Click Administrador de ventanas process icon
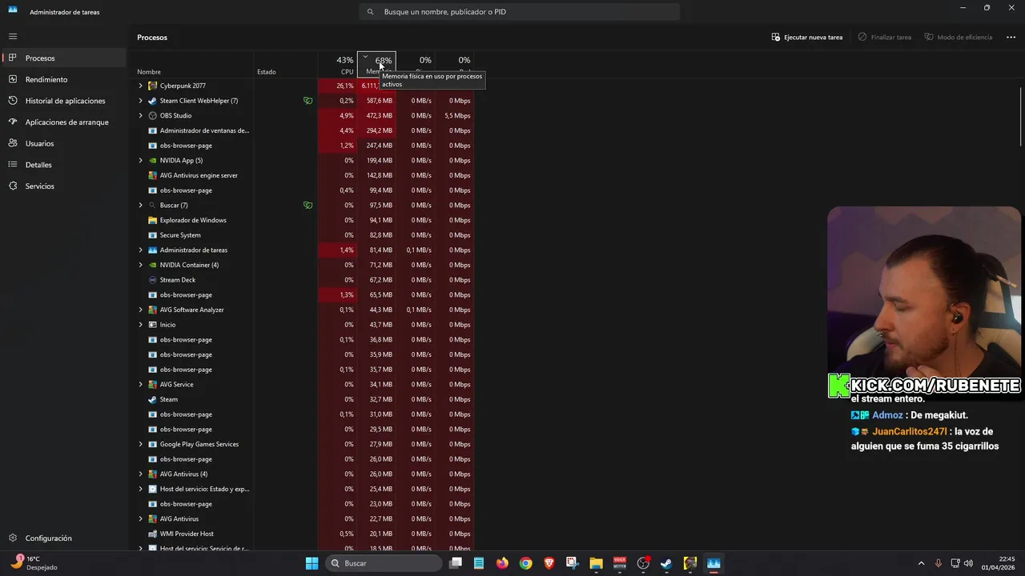The image size is (1025, 576). coord(153,130)
